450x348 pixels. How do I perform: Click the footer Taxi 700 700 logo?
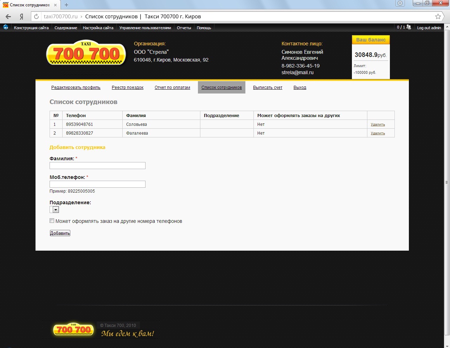[x=73, y=329]
